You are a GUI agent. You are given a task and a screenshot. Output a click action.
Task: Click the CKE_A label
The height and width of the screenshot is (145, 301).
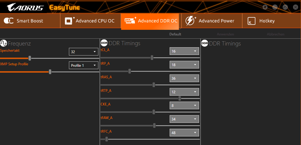(105, 104)
